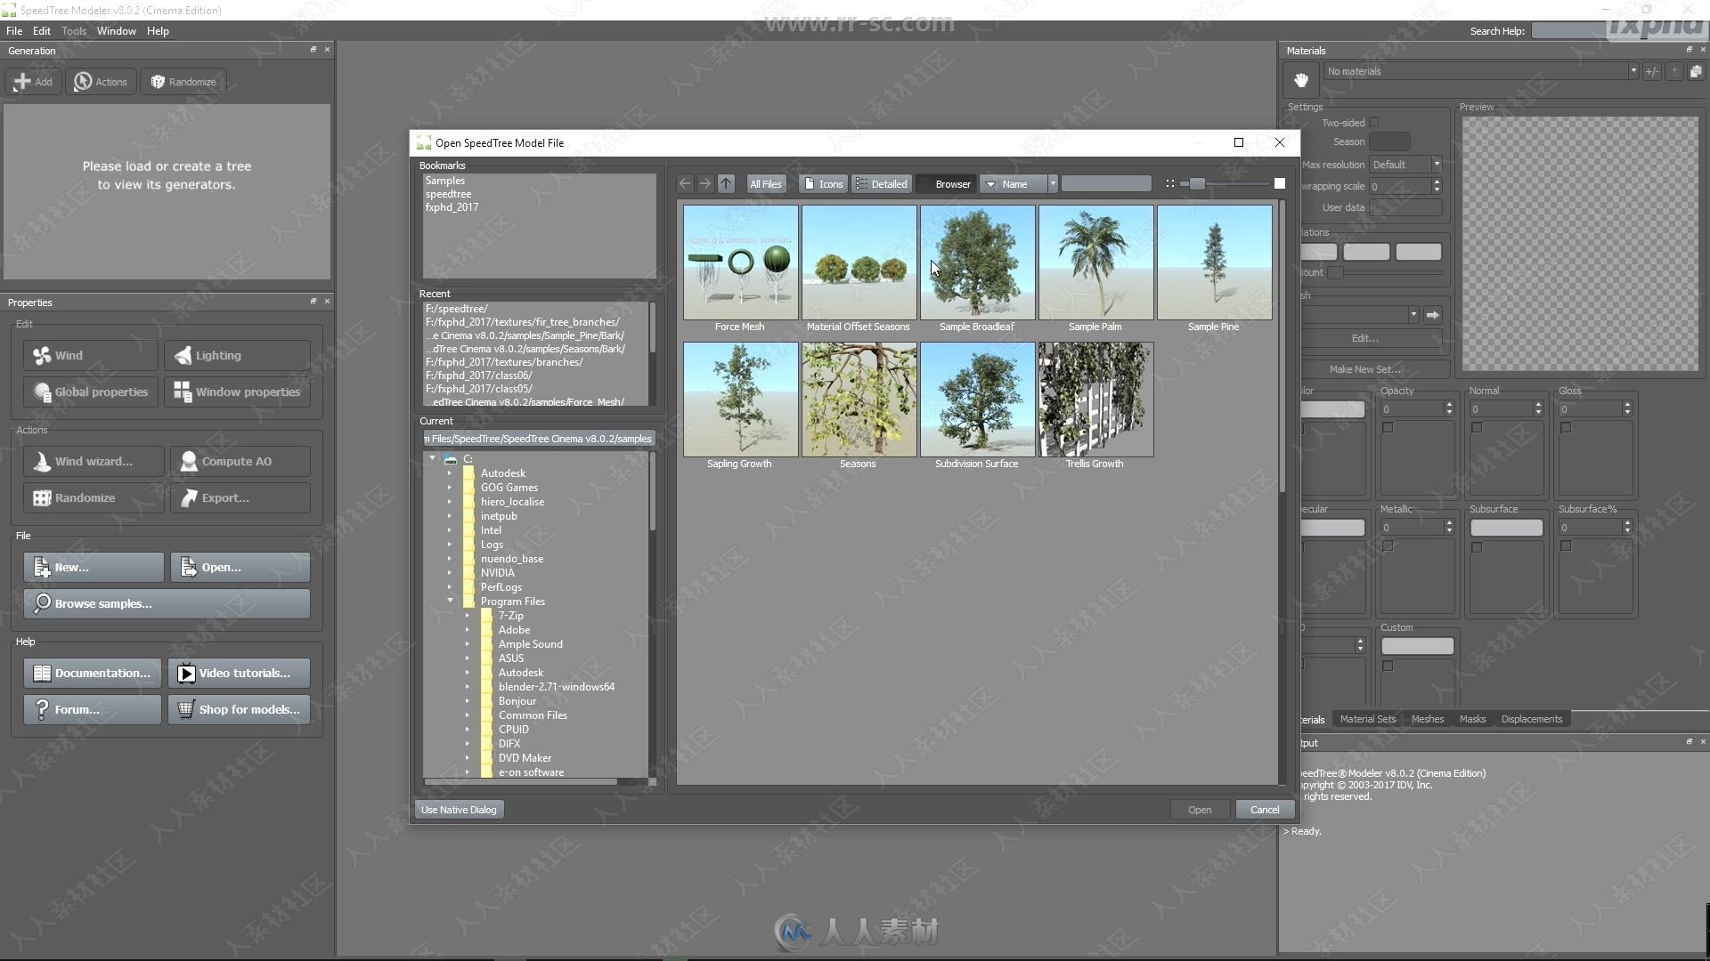Open the Edit menu

tap(42, 31)
